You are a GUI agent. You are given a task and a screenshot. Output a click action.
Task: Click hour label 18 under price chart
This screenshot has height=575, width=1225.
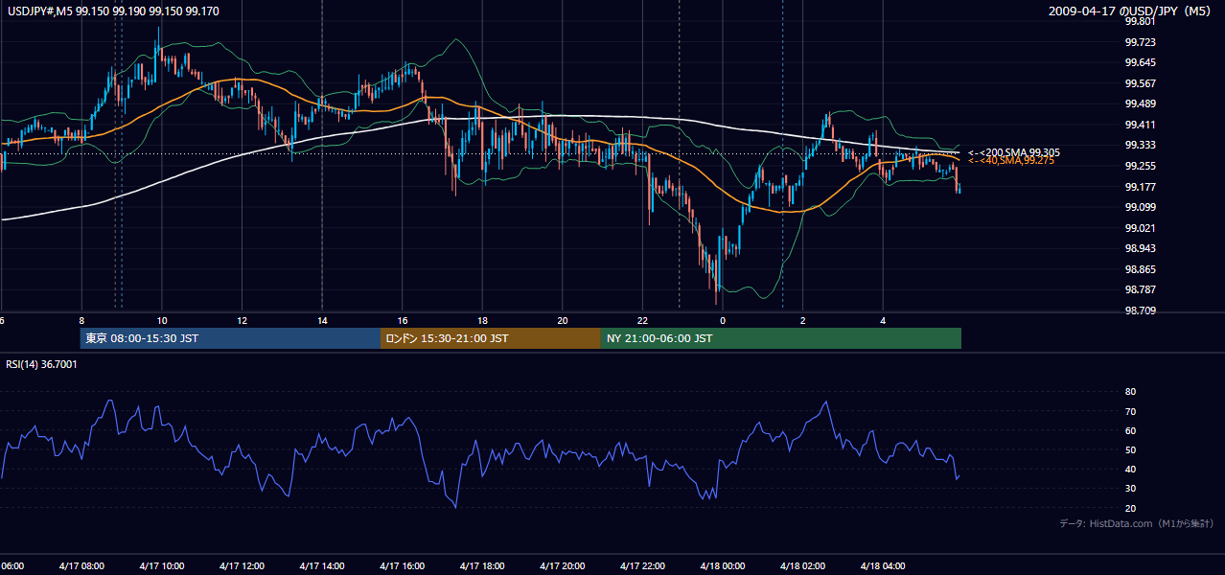tap(482, 320)
